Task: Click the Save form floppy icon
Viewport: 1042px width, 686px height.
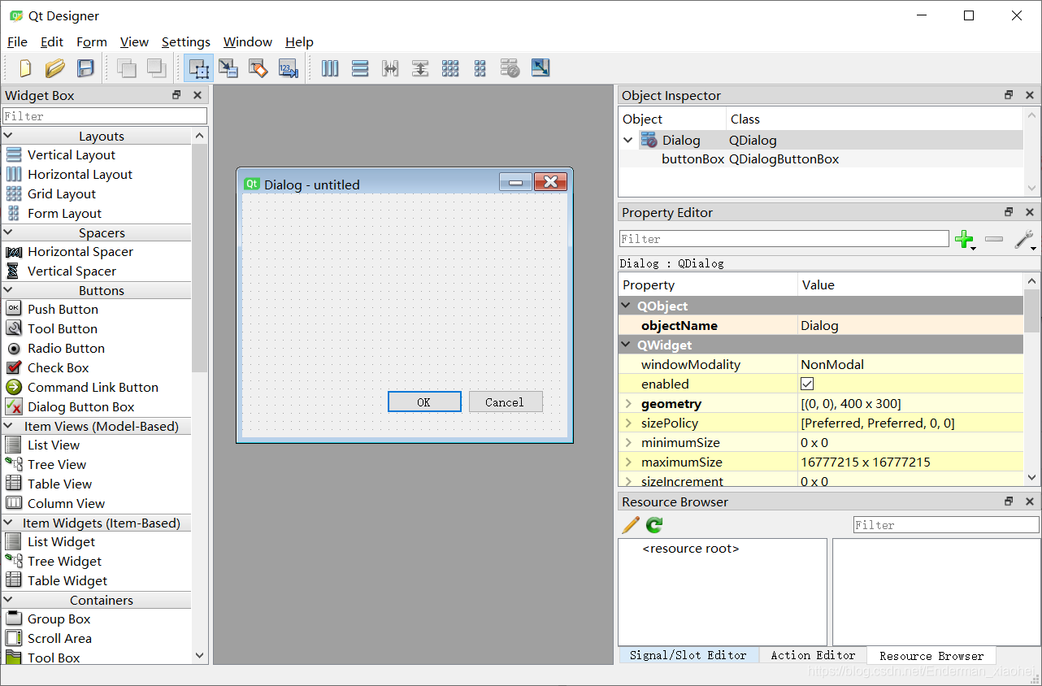Action: tap(85, 68)
